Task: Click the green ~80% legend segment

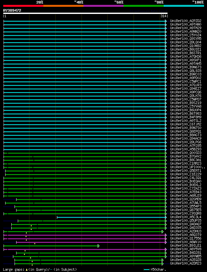Action: [144, 6]
